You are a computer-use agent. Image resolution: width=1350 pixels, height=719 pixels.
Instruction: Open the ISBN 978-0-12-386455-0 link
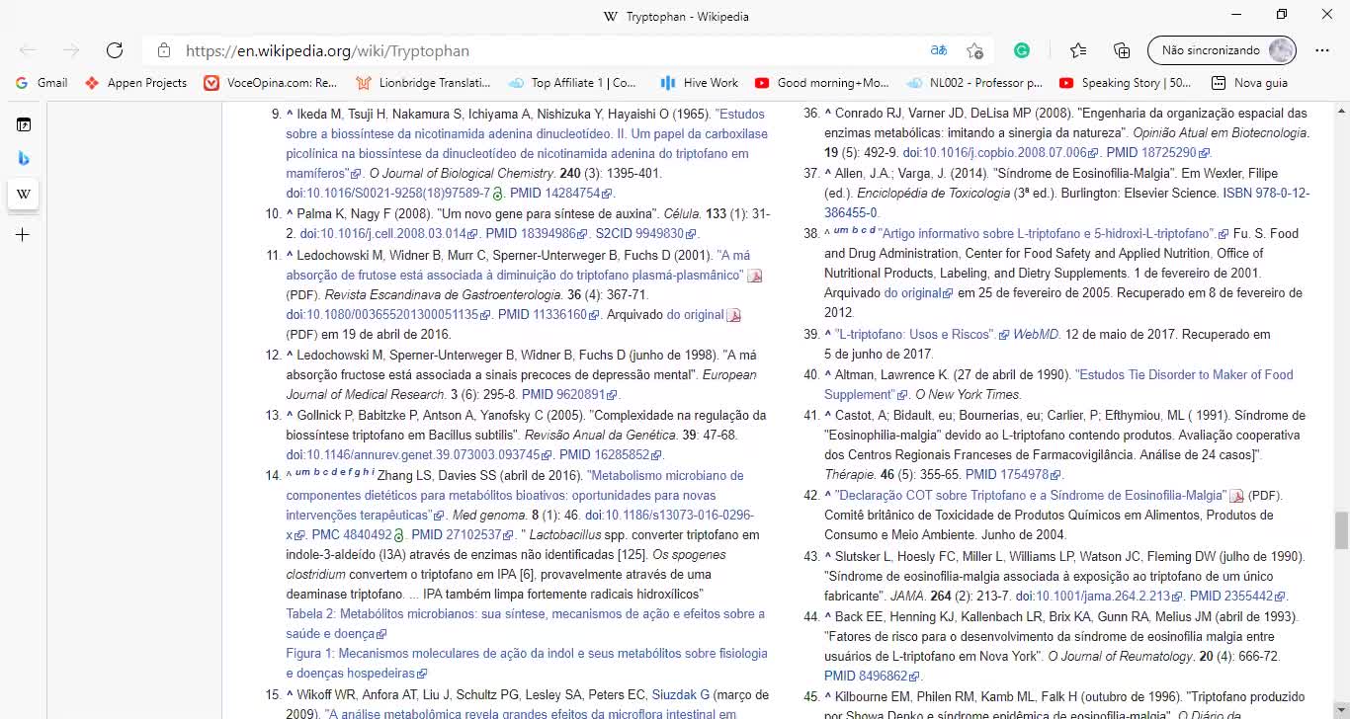coord(1067,203)
